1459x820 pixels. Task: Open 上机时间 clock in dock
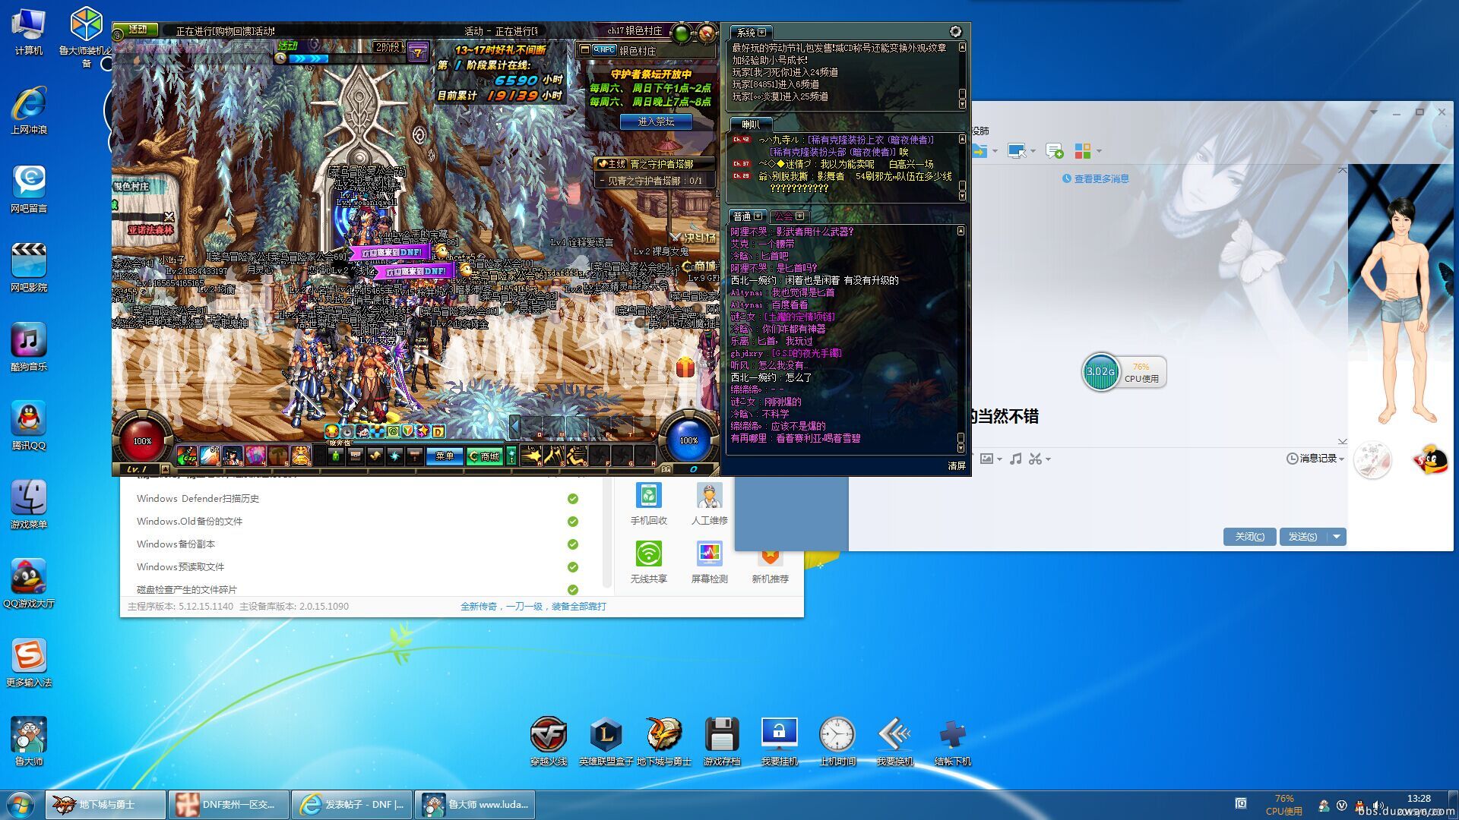tap(837, 742)
